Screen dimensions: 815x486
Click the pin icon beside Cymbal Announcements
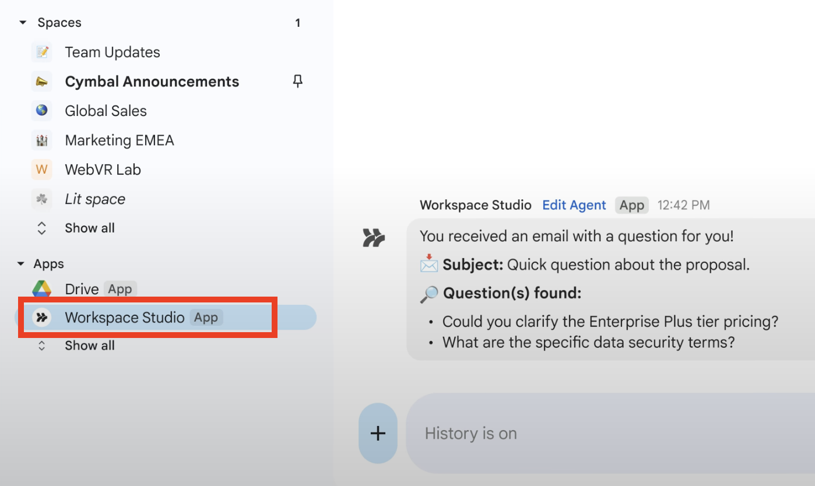click(x=298, y=82)
